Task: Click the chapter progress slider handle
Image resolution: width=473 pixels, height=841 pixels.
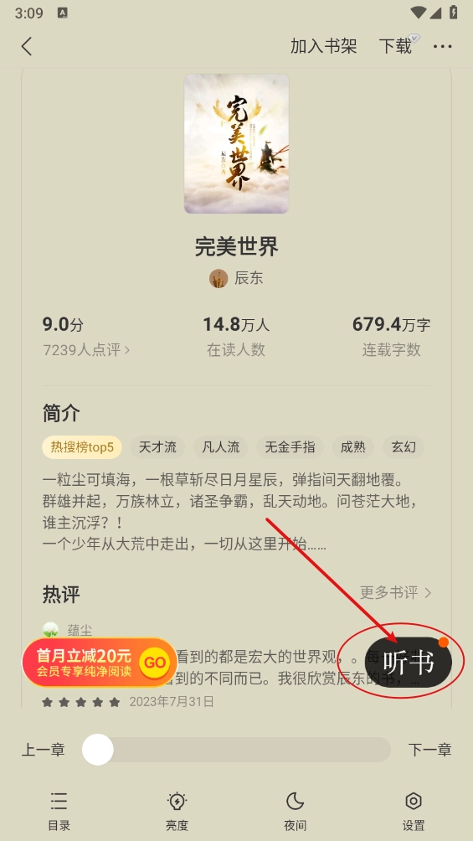Action: [98, 750]
